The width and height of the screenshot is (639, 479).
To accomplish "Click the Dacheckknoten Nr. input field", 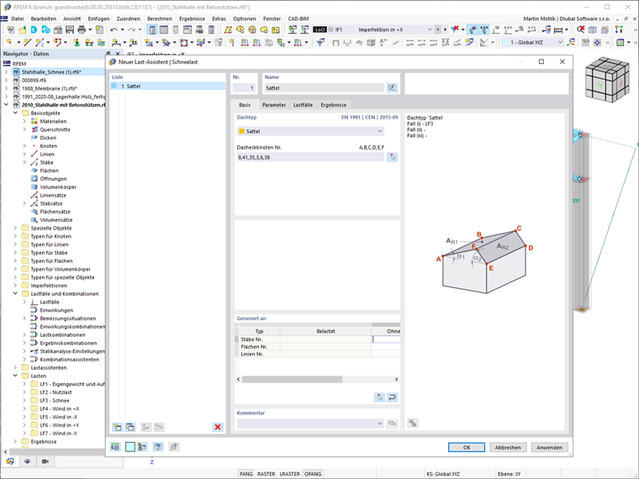I will tap(310, 157).
